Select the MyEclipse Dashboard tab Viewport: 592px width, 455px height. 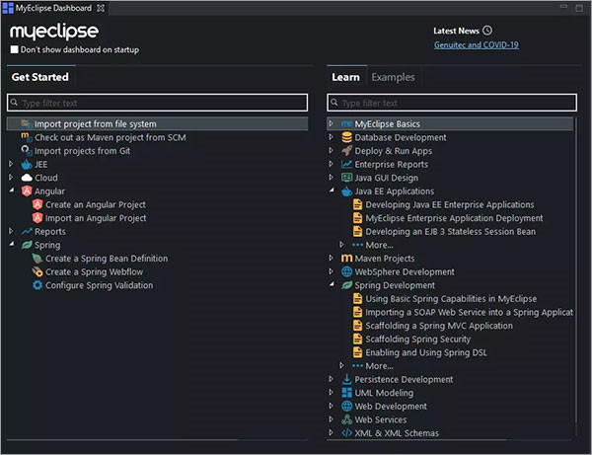point(57,8)
